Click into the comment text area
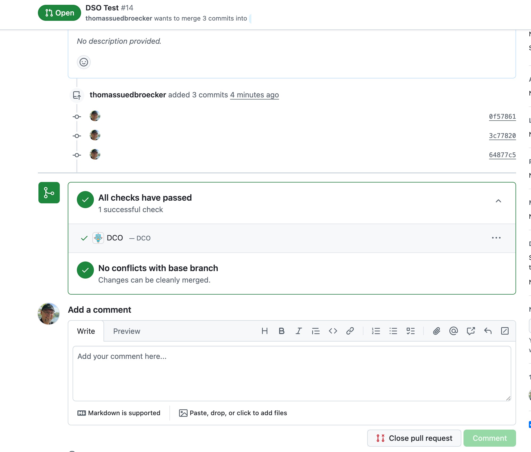Image resolution: width=531 pixels, height=452 pixels. pyautogui.click(x=292, y=374)
